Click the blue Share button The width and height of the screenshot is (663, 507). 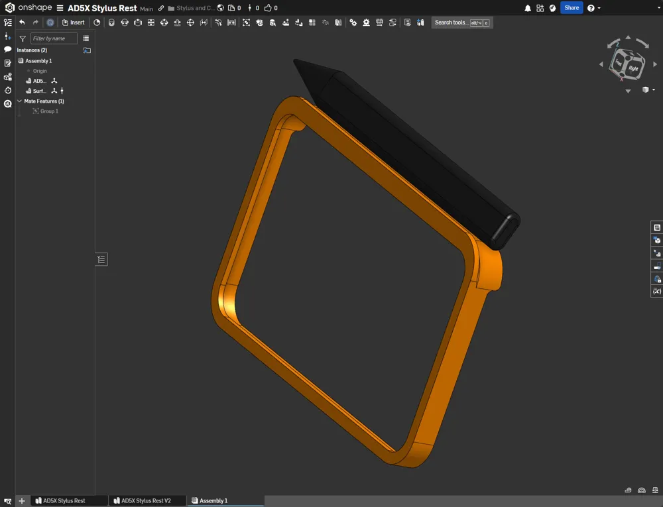(x=572, y=7)
